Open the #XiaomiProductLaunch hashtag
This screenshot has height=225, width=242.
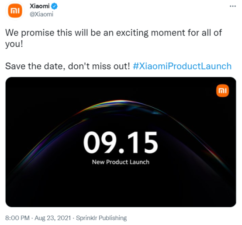click(x=182, y=66)
